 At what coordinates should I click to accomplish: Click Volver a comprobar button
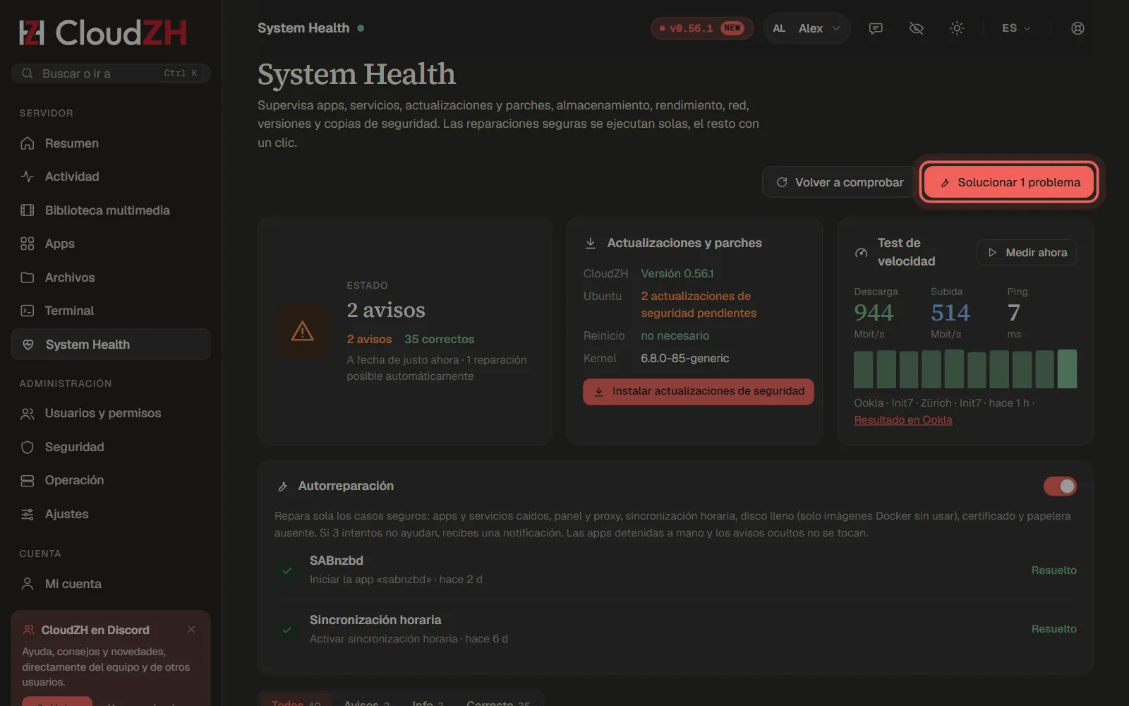point(839,182)
